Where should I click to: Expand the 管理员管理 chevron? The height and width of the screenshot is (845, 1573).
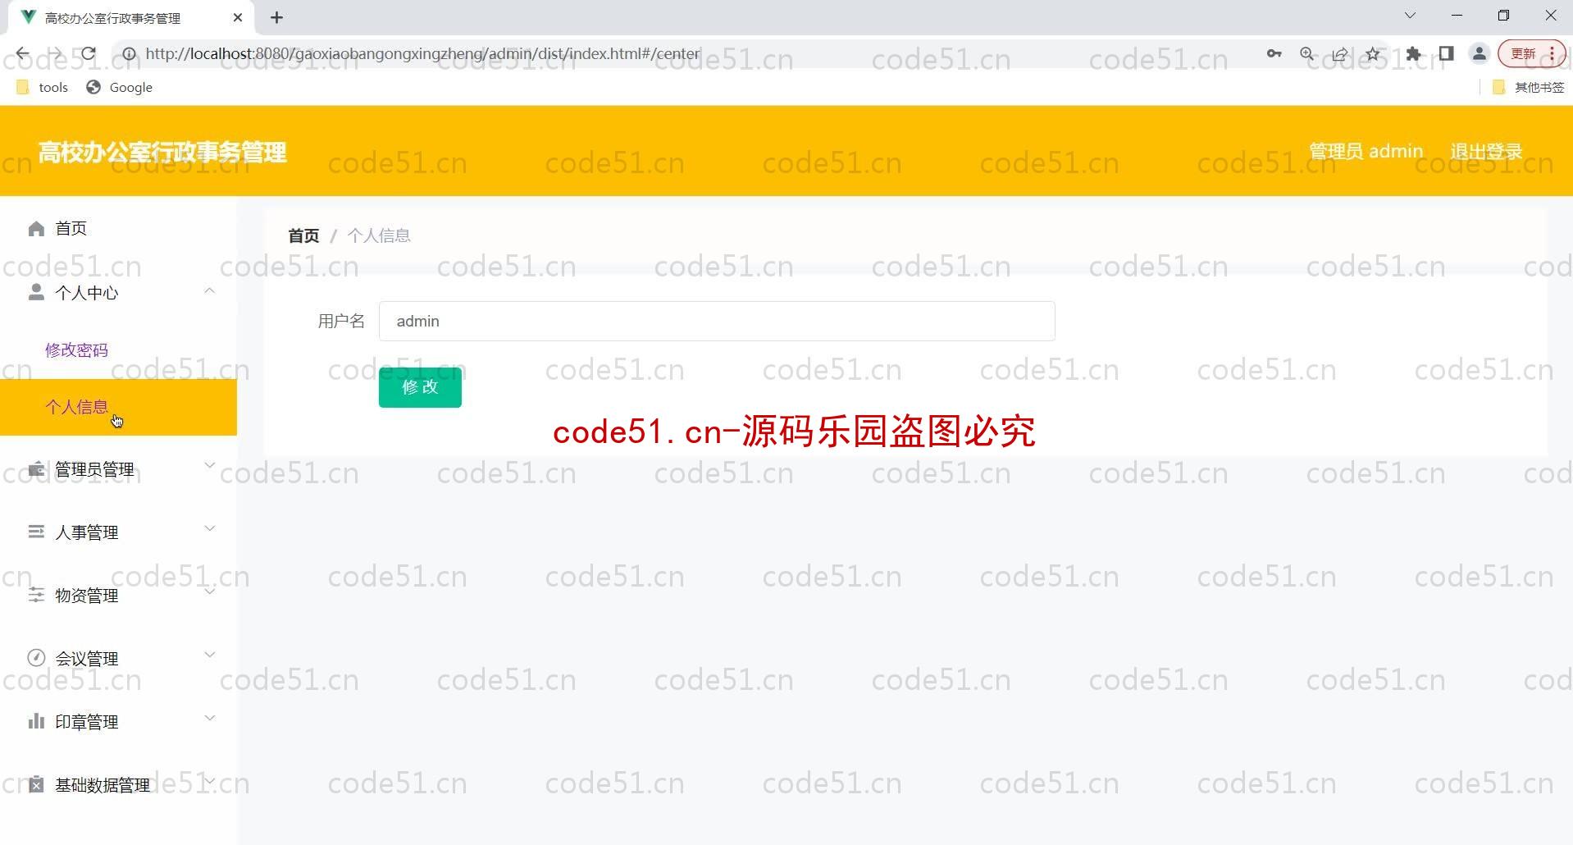[210, 465]
